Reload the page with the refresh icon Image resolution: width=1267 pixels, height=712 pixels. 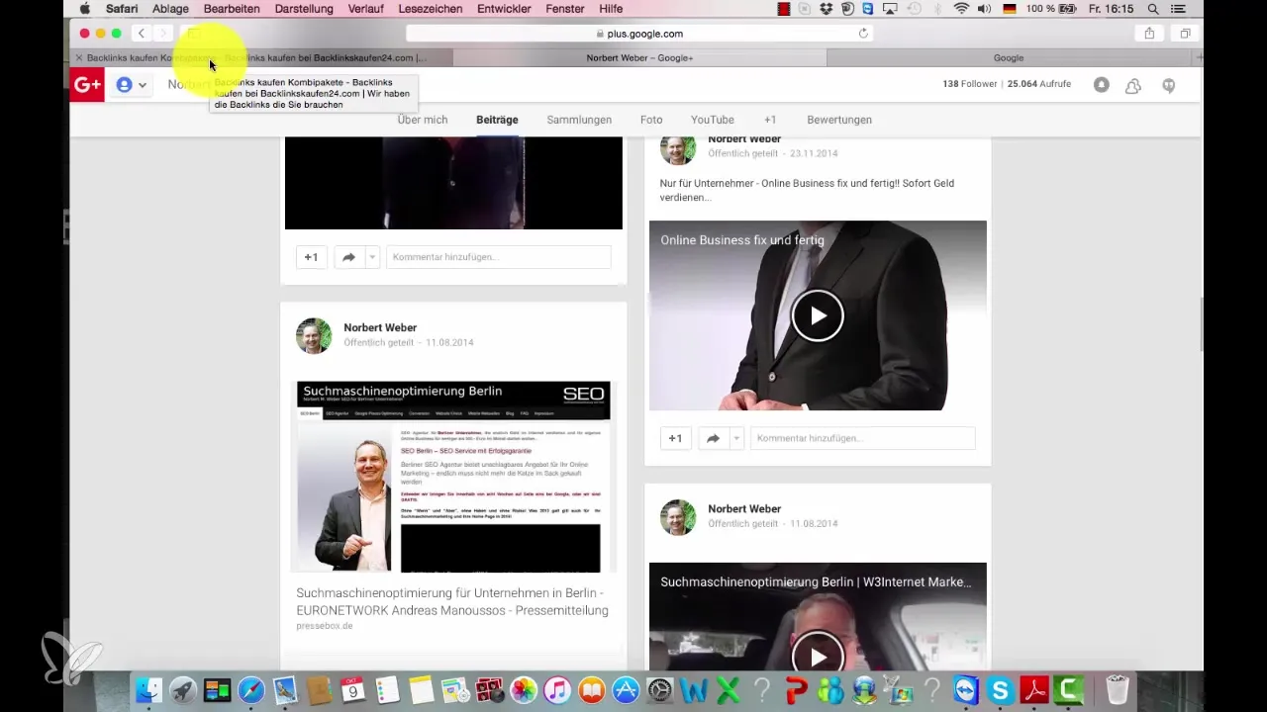pyautogui.click(x=863, y=34)
